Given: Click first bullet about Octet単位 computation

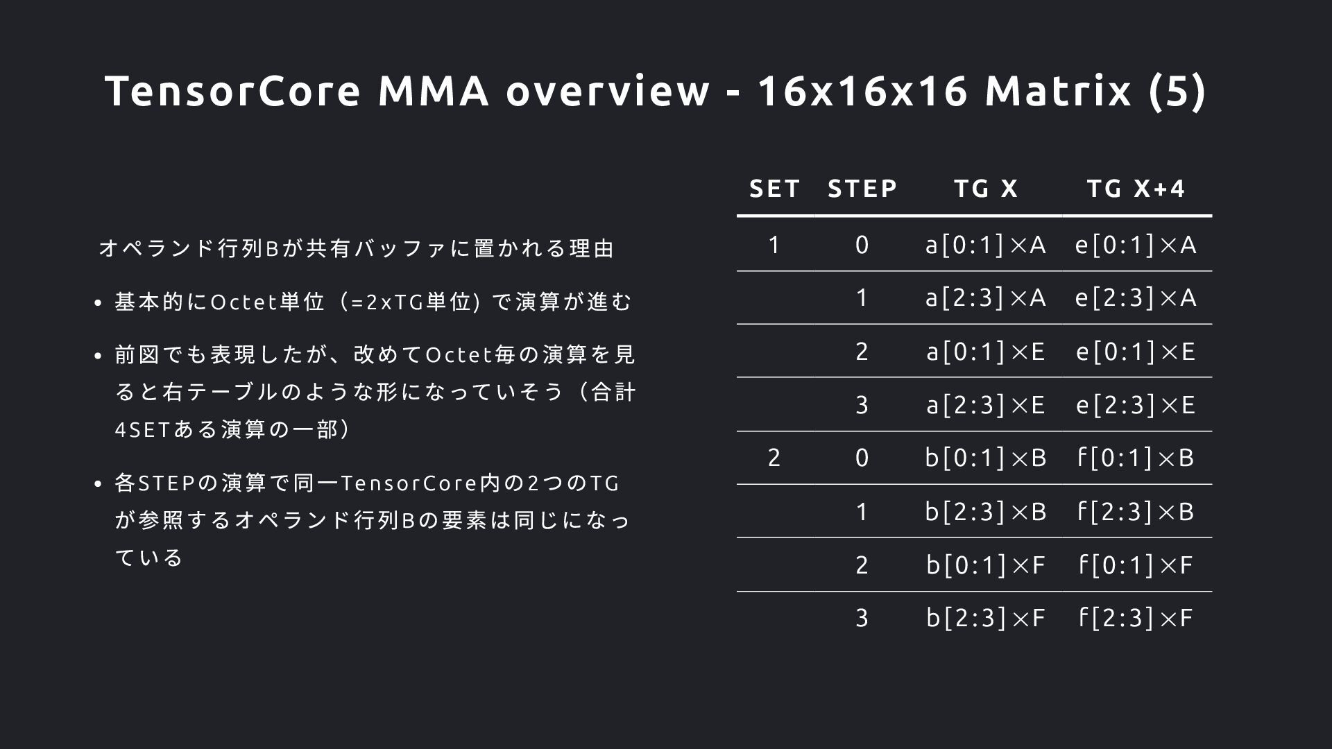Looking at the screenshot, I should pyautogui.click(x=373, y=302).
